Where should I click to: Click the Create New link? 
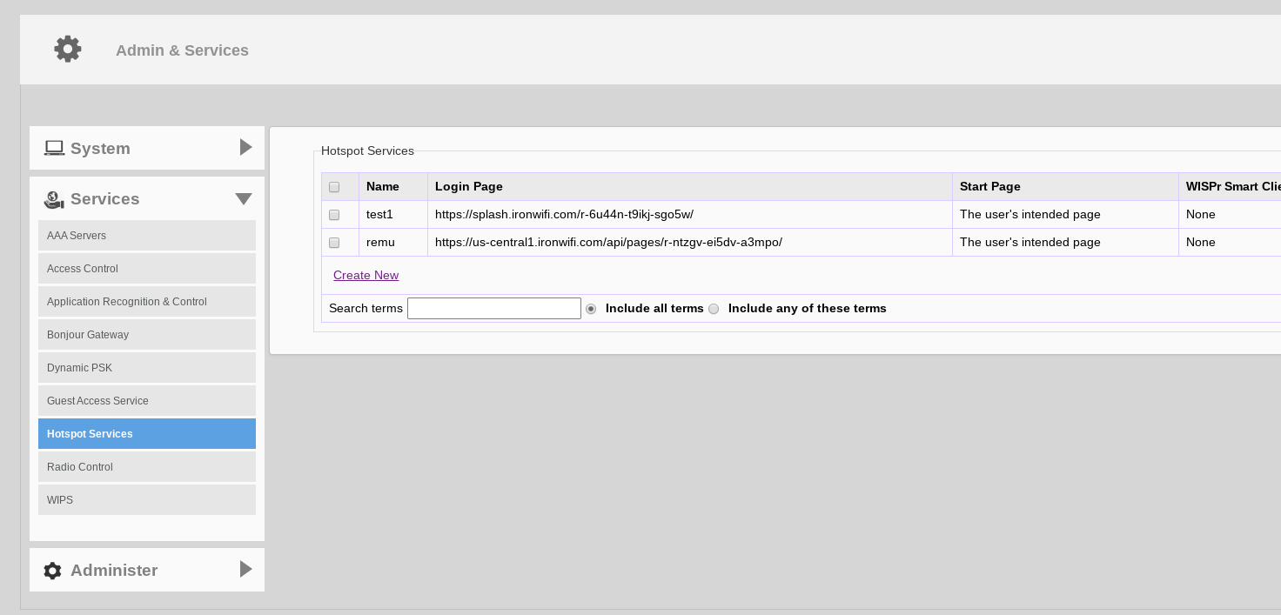click(x=366, y=275)
